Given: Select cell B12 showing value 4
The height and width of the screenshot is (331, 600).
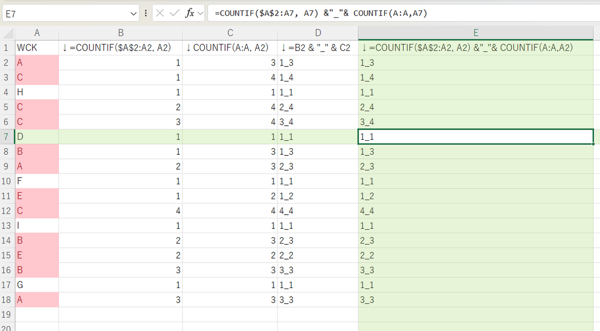Looking at the screenshot, I should pos(120,211).
